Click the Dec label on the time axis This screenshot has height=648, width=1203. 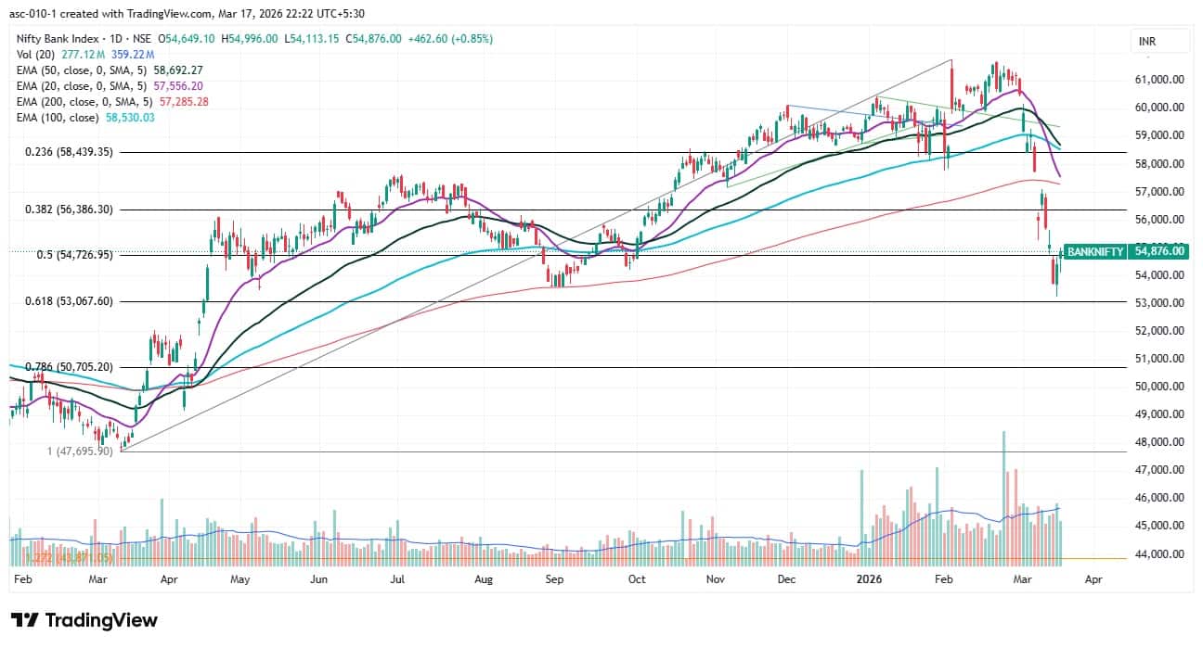point(785,578)
